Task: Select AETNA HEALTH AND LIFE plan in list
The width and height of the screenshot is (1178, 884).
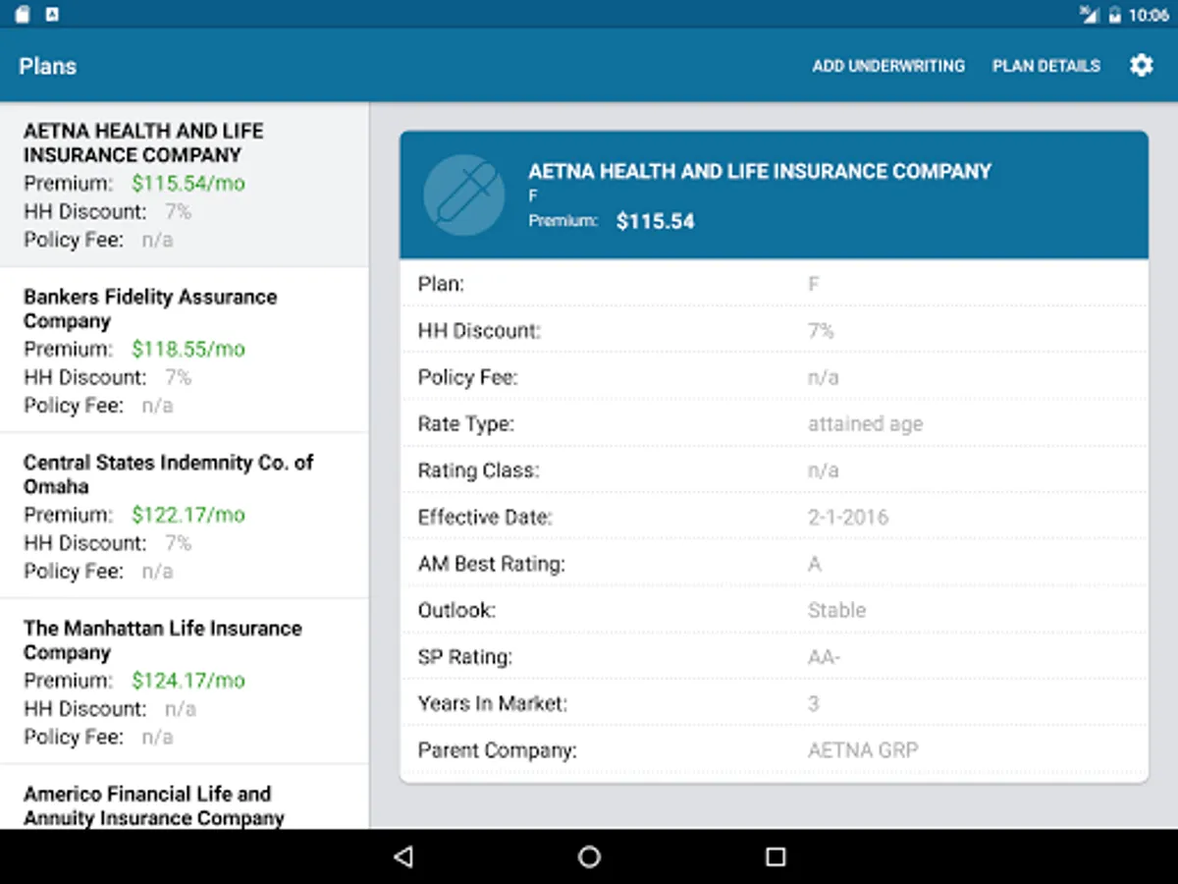Action: pyautogui.click(x=185, y=184)
